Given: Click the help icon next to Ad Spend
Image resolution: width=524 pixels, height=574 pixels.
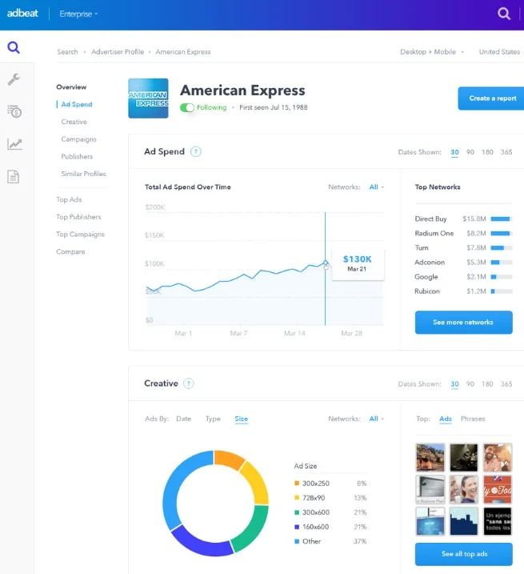Looking at the screenshot, I should click(x=196, y=151).
